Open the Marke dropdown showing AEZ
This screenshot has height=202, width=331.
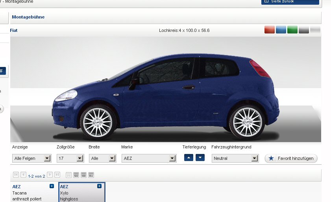pyautogui.click(x=149, y=158)
